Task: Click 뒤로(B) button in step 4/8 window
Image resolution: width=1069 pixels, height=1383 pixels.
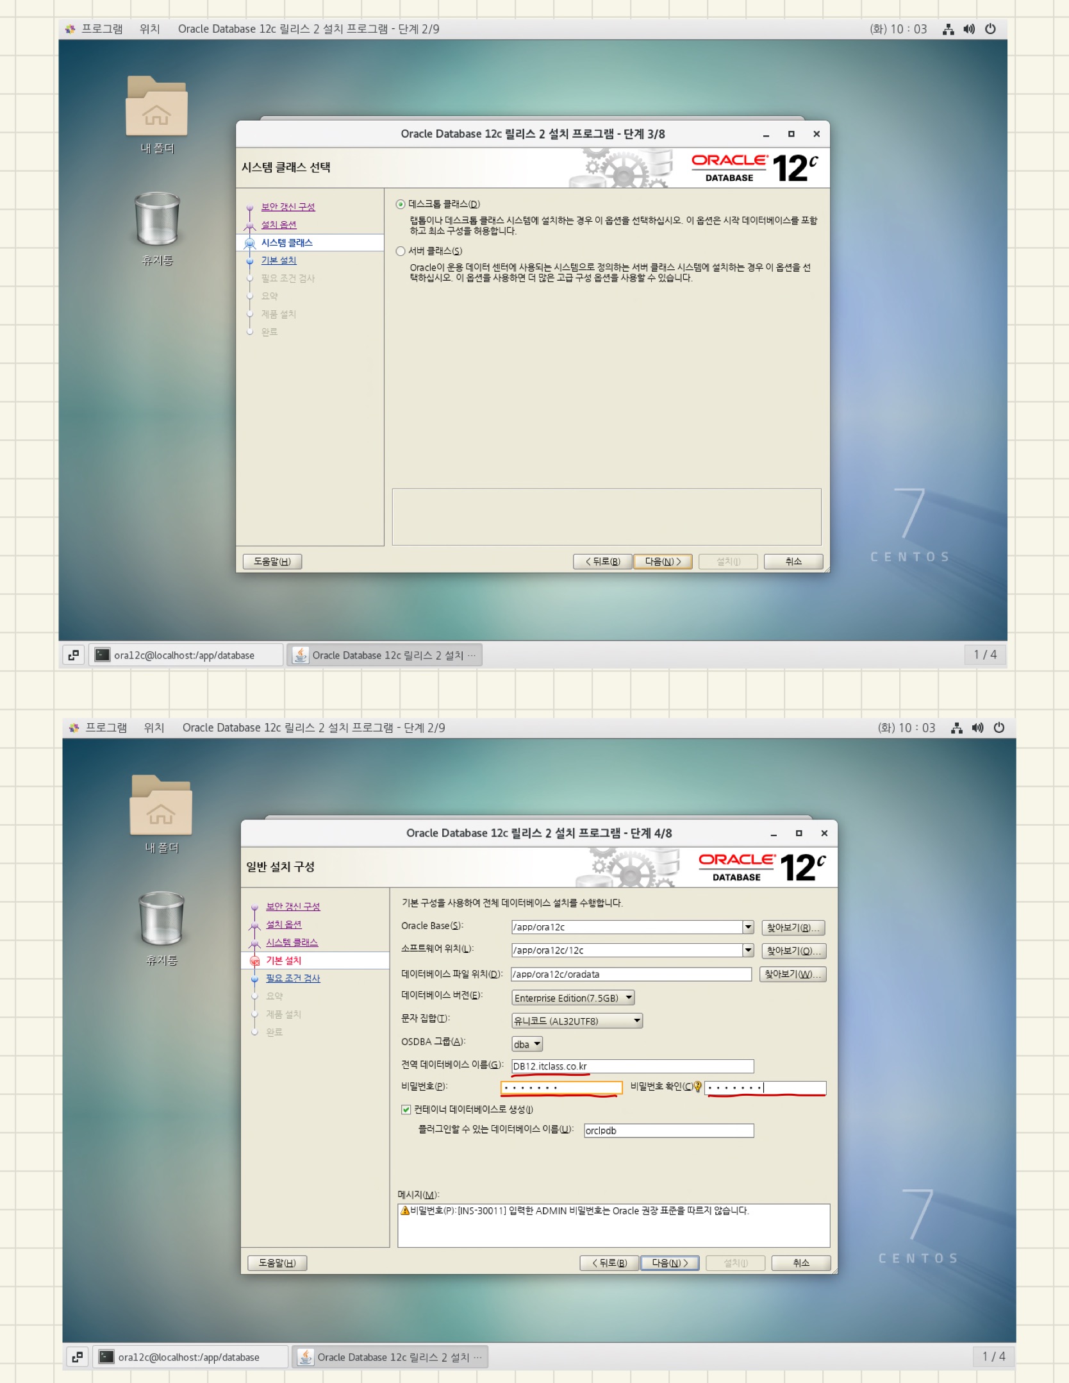Action: click(609, 1263)
